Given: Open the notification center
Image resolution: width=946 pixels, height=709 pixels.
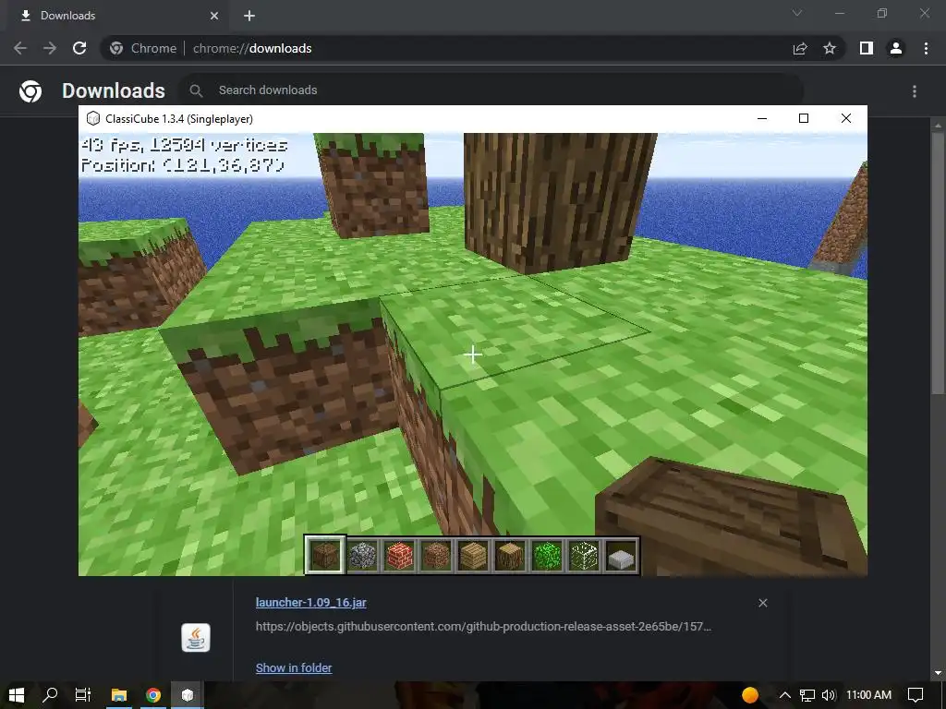Looking at the screenshot, I should tap(916, 695).
